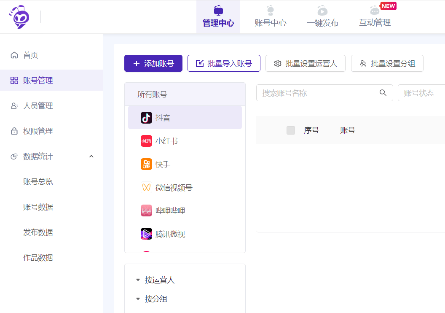Click the ant mascot logo

(19, 17)
